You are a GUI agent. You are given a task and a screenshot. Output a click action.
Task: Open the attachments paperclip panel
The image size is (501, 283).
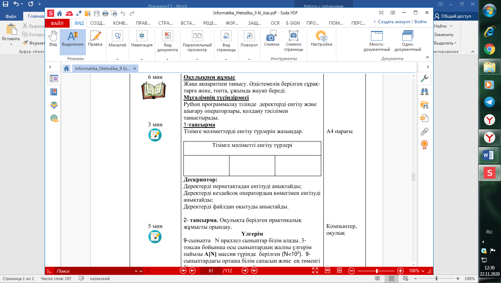click(424, 131)
